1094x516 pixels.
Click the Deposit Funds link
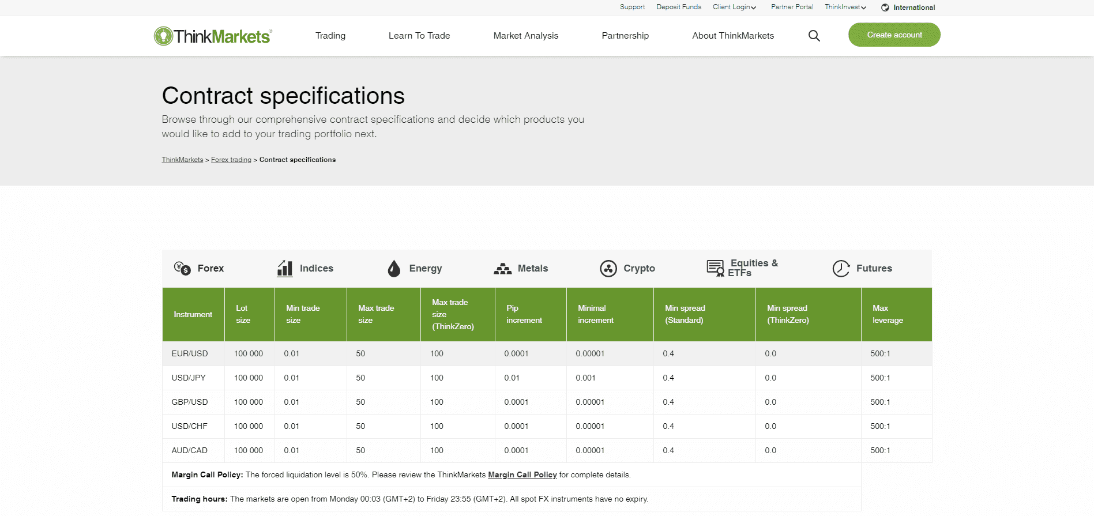click(x=678, y=7)
